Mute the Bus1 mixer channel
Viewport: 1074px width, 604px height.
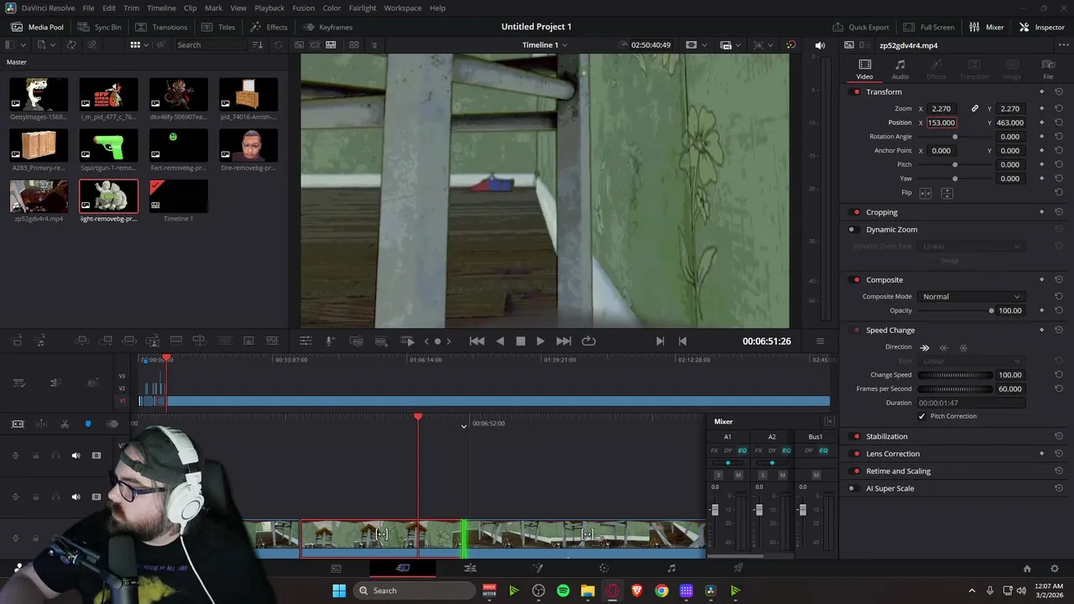coord(816,475)
